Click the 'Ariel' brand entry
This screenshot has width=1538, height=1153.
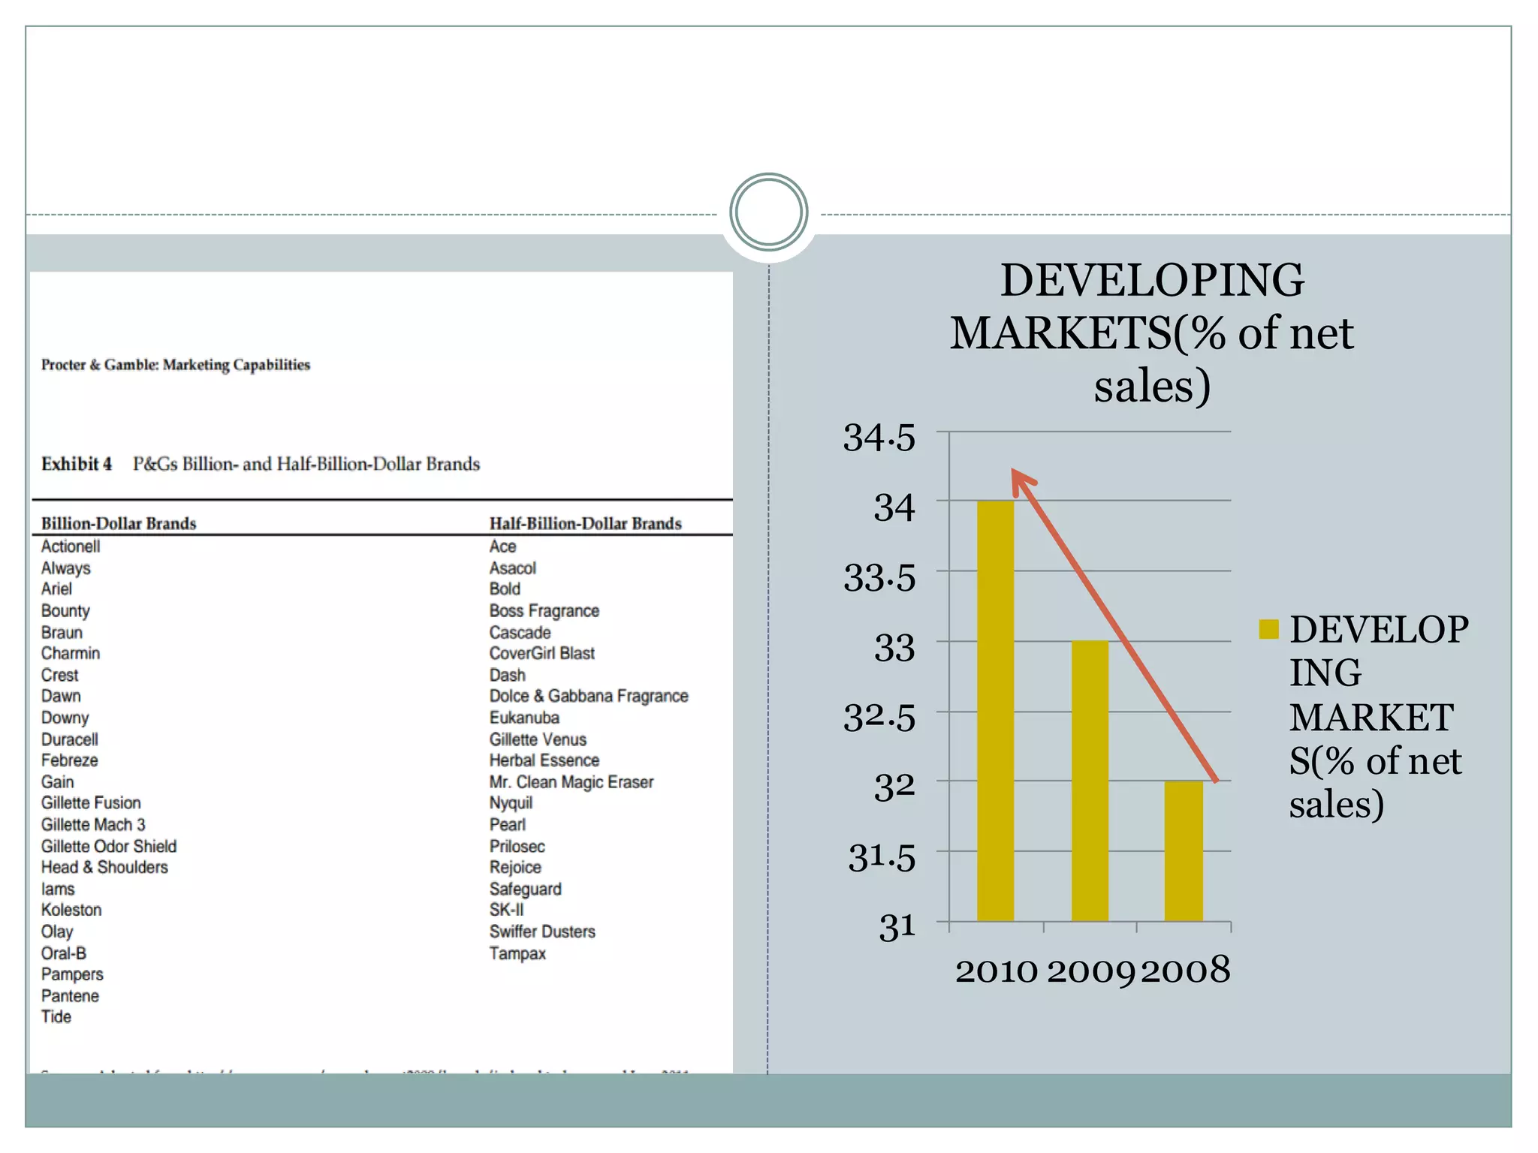tap(57, 589)
